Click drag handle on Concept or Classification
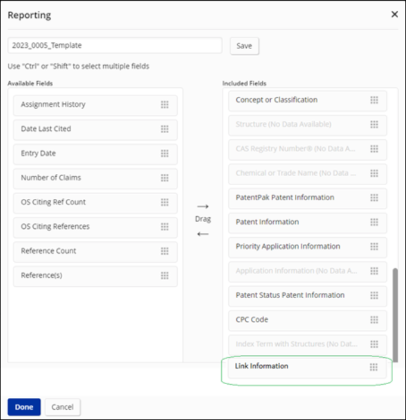406x420 pixels. [x=374, y=100]
